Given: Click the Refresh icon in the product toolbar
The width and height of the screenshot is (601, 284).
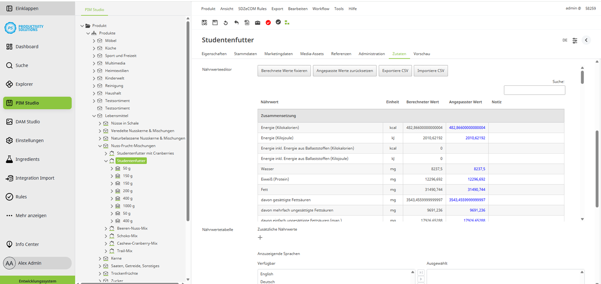Looking at the screenshot, I should [225, 23].
